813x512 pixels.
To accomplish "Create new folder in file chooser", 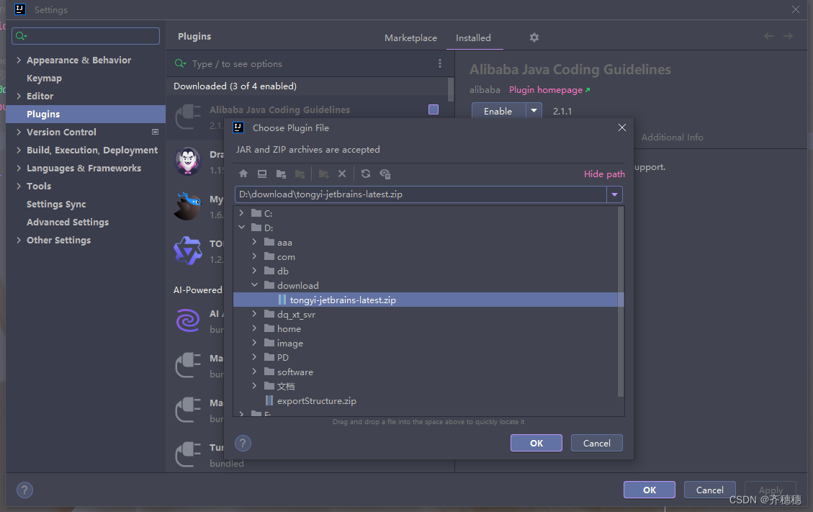I will click(x=323, y=174).
